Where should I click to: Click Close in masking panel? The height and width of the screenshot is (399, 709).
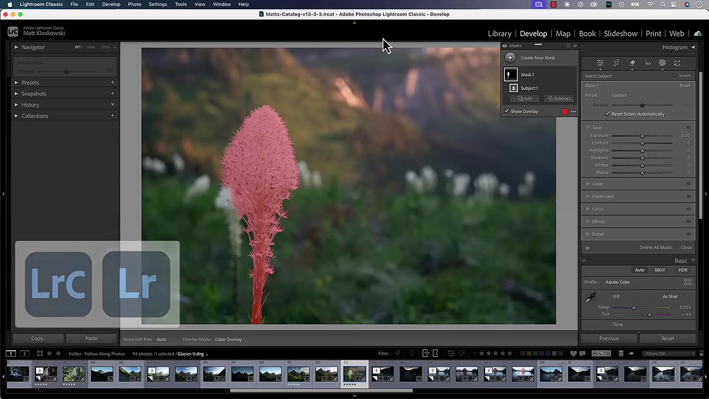click(686, 247)
